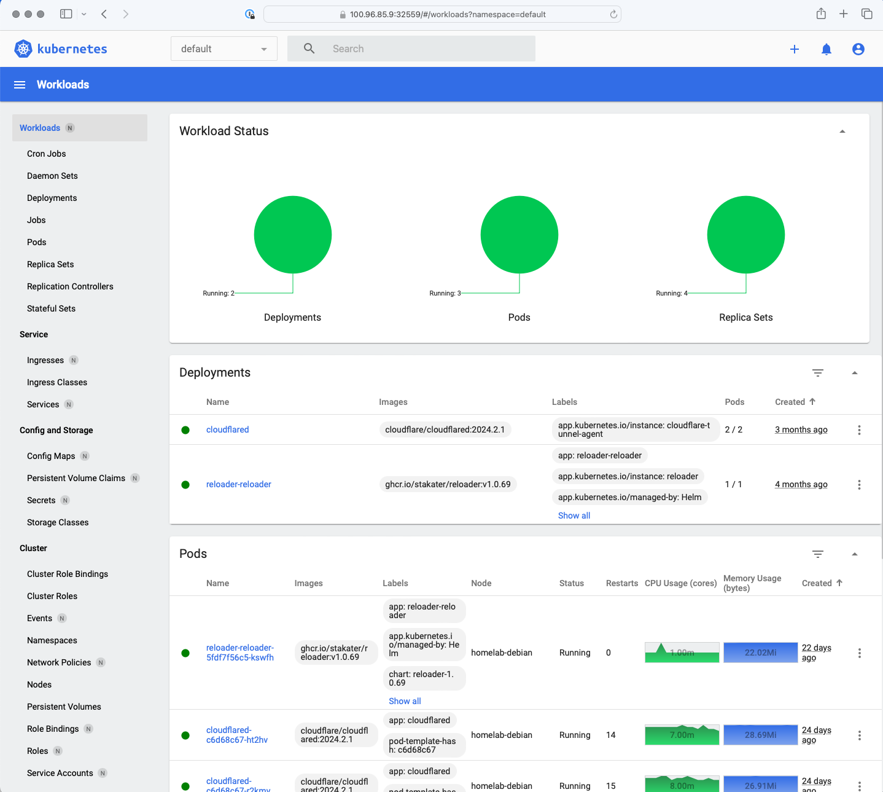The height and width of the screenshot is (792, 883).
Task: Click cloudflare/cloudflared:2024.2.1 image chip in Deployments
Action: (445, 429)
